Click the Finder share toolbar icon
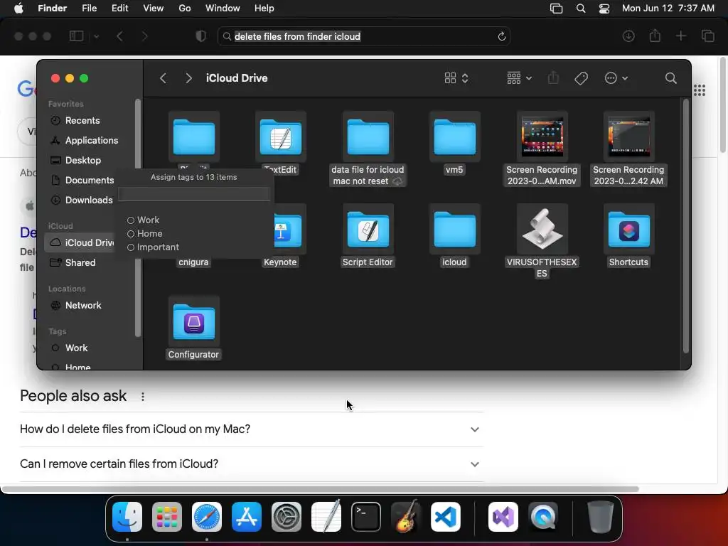728x546 pixels. click(553, 78)
